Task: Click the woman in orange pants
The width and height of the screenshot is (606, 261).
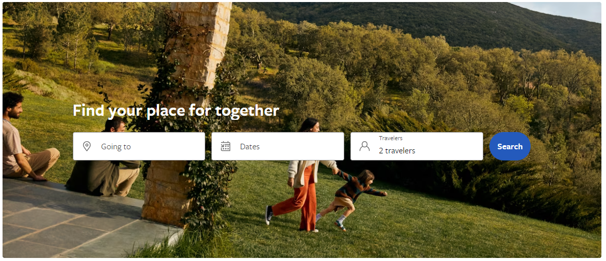Action: pyautogui.click(x=301, y=175)
